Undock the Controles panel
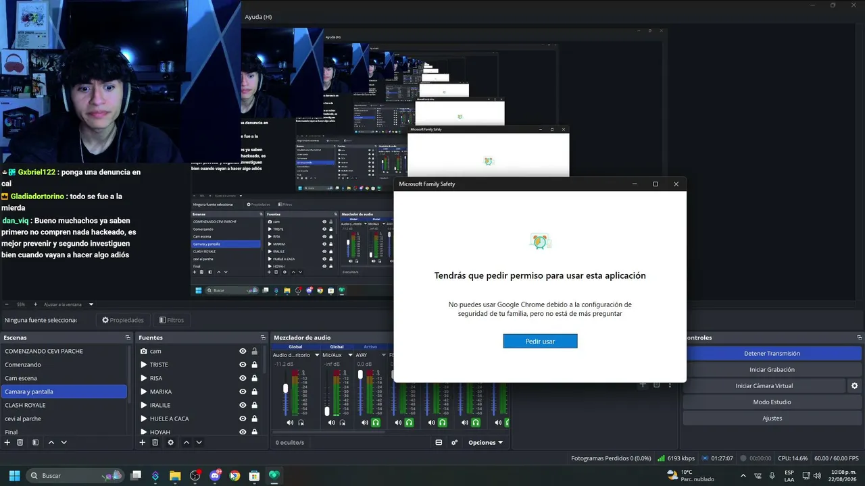The image size is (865, 486). point(860,337)
